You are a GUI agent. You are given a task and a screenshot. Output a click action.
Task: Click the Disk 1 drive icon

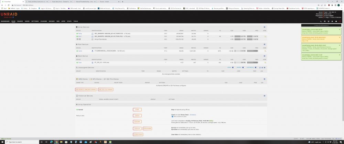93,36
